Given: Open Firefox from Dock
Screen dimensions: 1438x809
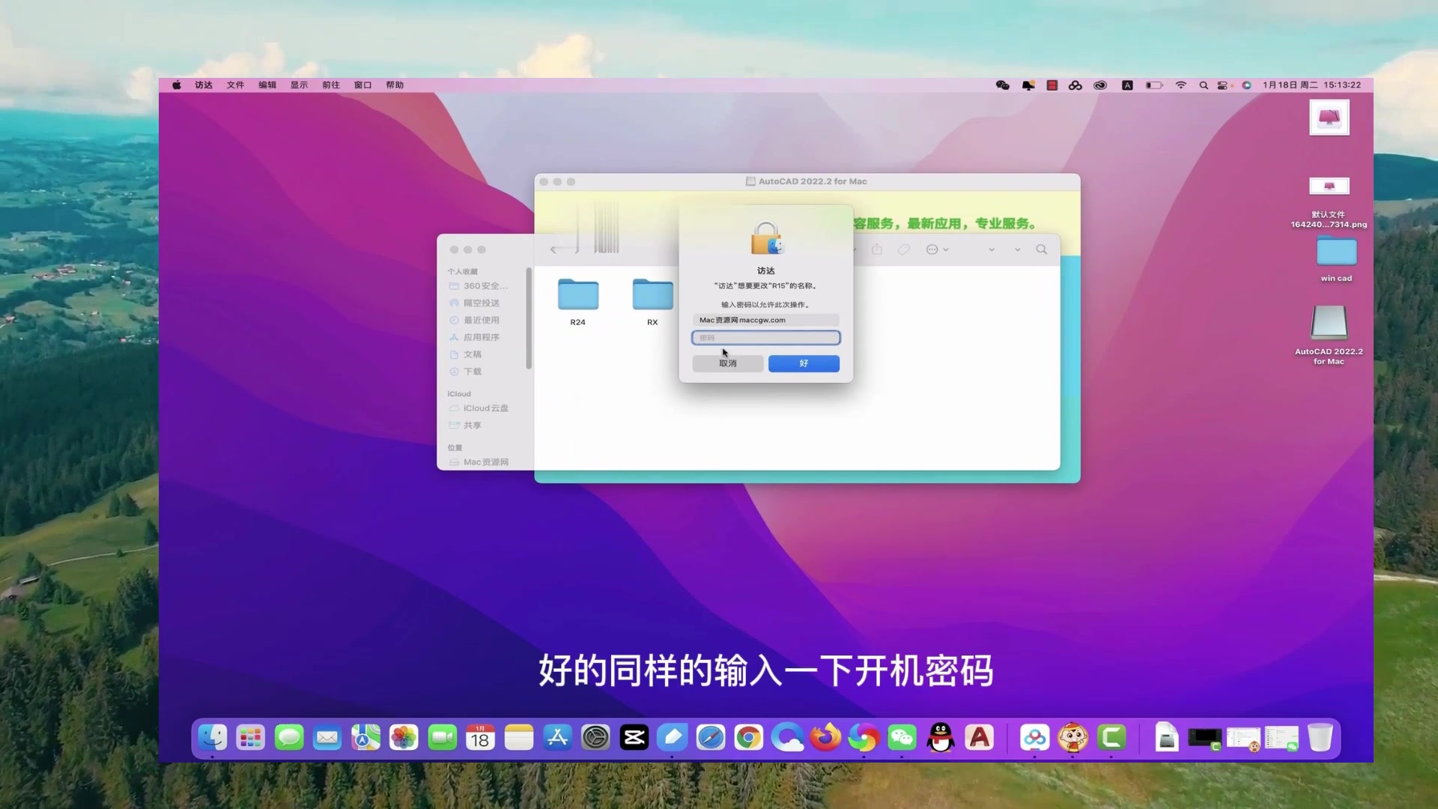Looking at the screenshot, I should 825,738.
